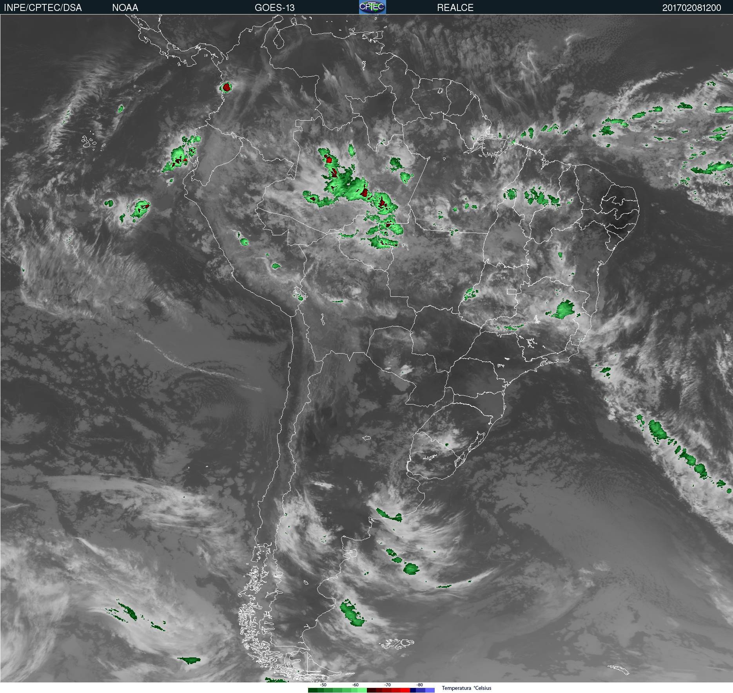Viewport: 733px width, 693px height.
Task: Click the Temperatura °Celsius legend label
Action: click(466, 688)
